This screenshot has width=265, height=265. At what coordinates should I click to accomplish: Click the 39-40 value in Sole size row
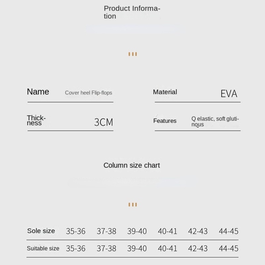pos(137,231)
